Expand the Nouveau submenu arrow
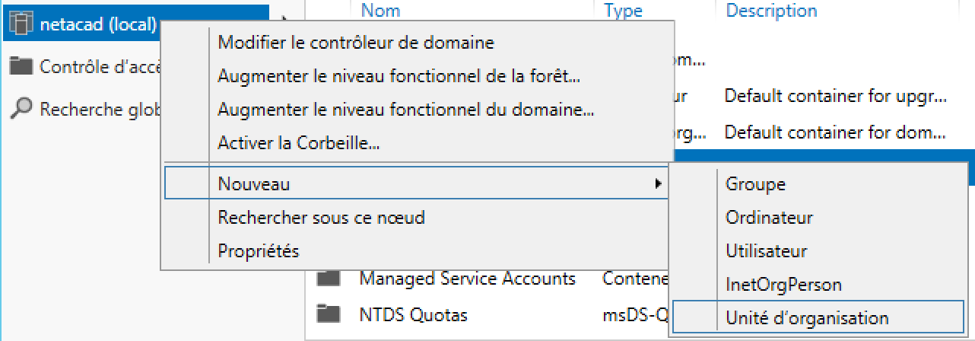The height and width of the screenshot is (341, 975). tap(657, 184)
